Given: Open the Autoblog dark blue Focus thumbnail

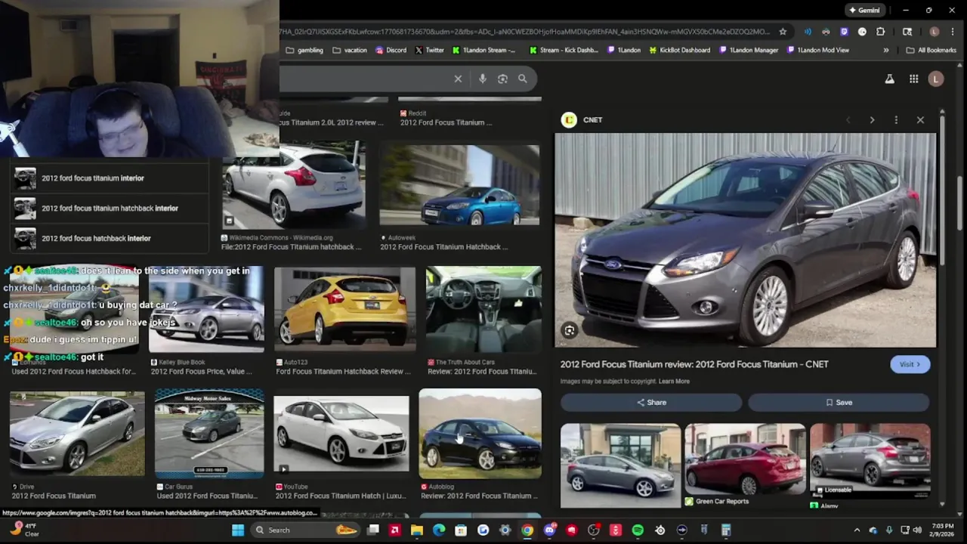Looking at the screenshot, I should (480, 434).
